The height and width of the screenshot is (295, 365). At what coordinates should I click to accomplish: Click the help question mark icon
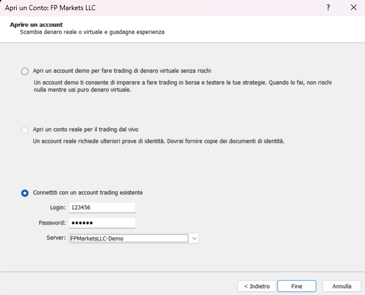coord(328,8)
